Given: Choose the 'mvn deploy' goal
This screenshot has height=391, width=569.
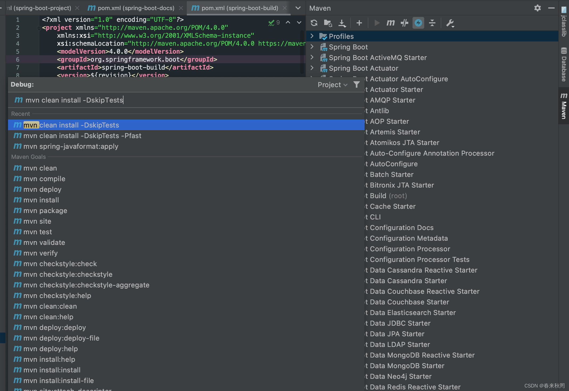Looking at the screenshot, I should [x=186, y=189].
